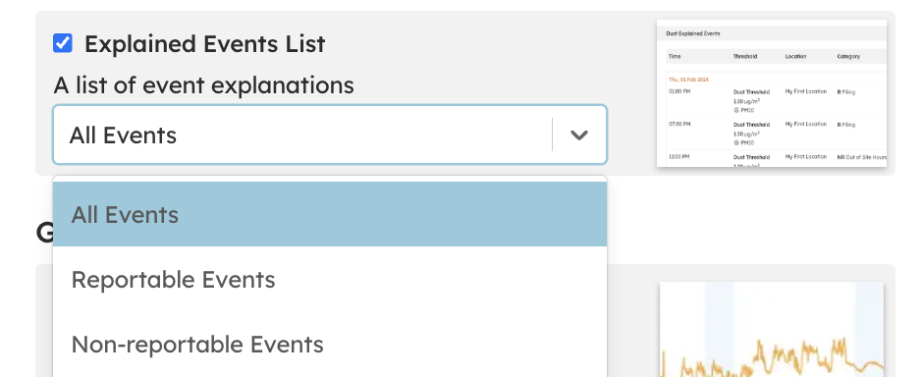The width and height of the screenshot is (923, 377).
Task: Pick the Non-reportable Events option
Action: 330,344
